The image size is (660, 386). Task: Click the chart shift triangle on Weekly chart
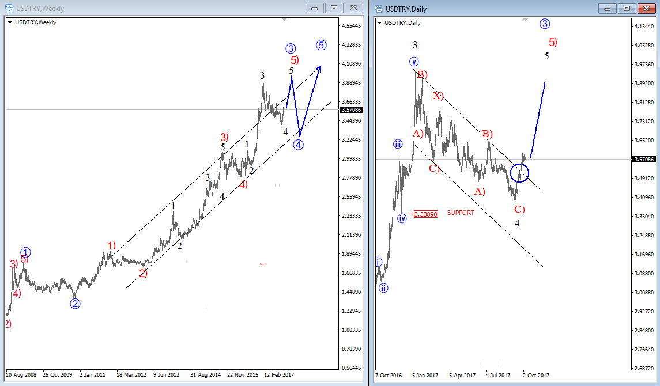284,20
